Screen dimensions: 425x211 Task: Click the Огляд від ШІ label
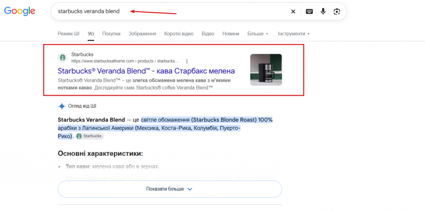coord(82,106)
